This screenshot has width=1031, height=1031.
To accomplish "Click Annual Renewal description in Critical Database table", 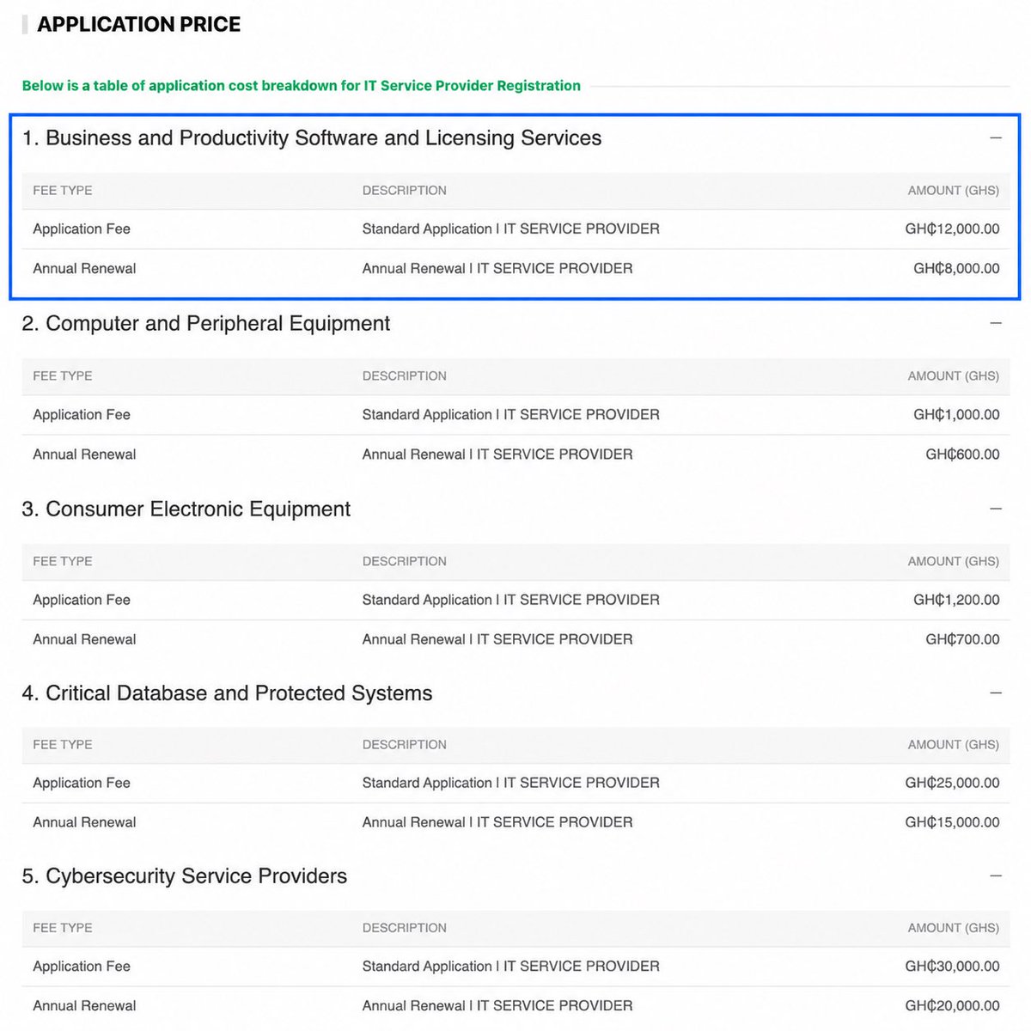I will (x=497, y=822).
